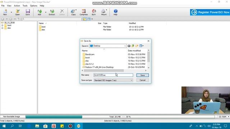Expand the boot folder in tree
The image size is (230, 129).
point(3,25)
